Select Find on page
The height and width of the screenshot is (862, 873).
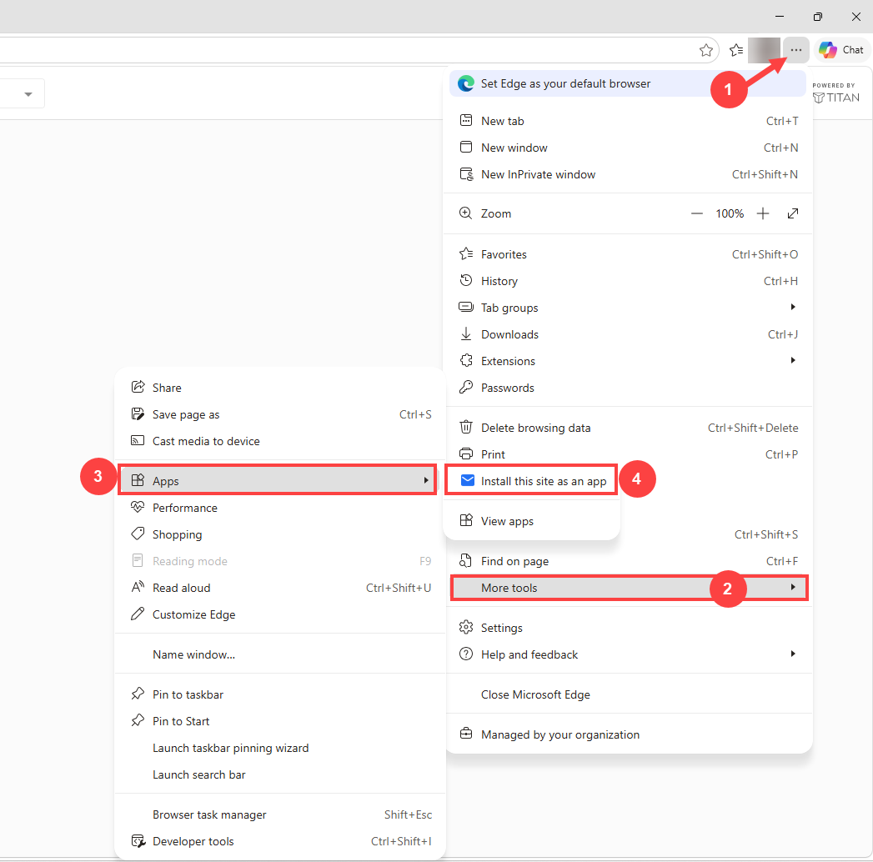[629, 562]
